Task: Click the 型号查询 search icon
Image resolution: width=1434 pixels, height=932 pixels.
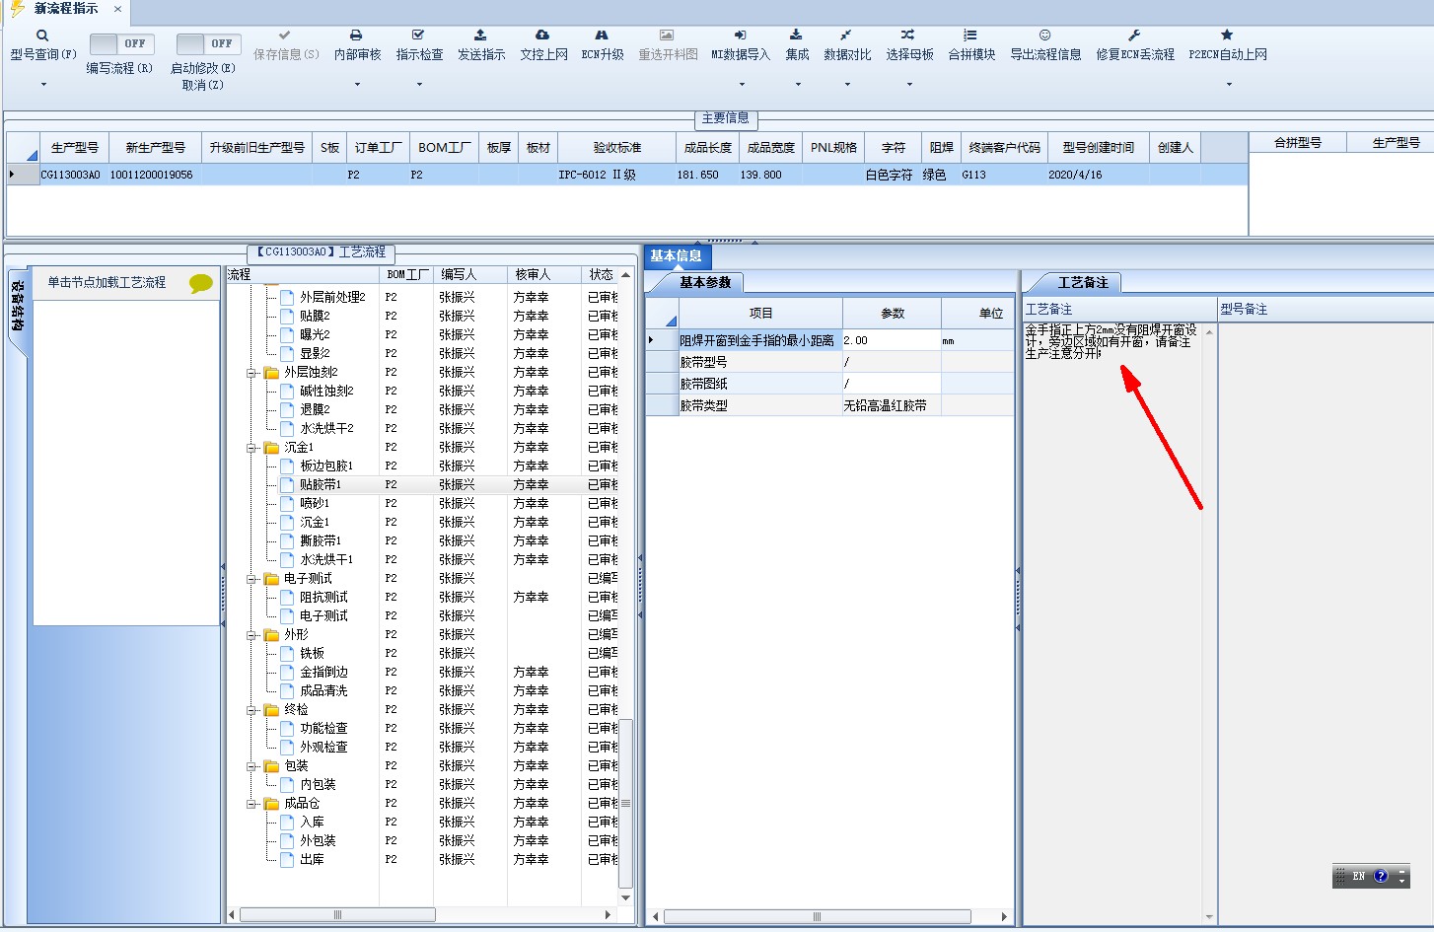Action: pyautogui.click(x=42, y=36)
